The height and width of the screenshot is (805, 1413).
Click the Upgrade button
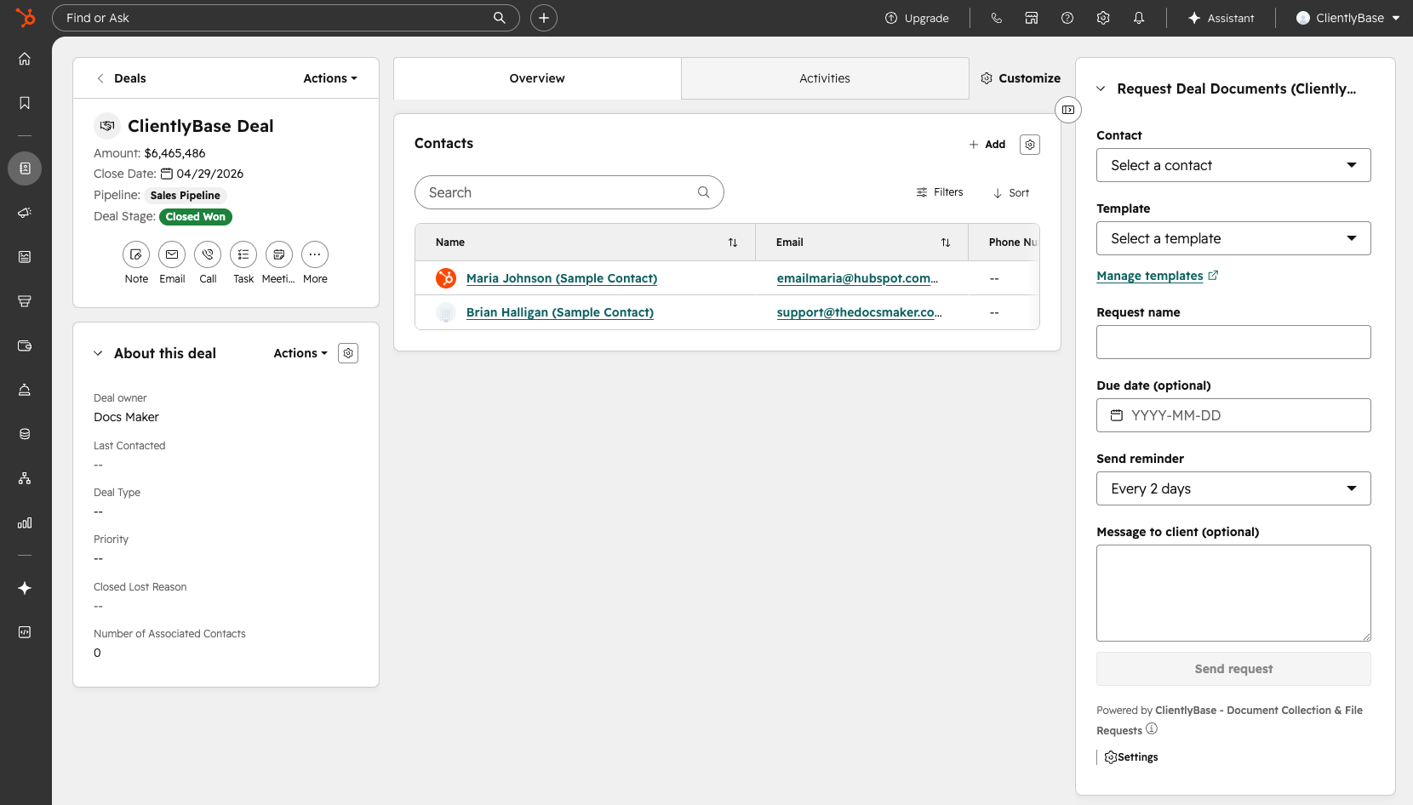pos(917,18)
